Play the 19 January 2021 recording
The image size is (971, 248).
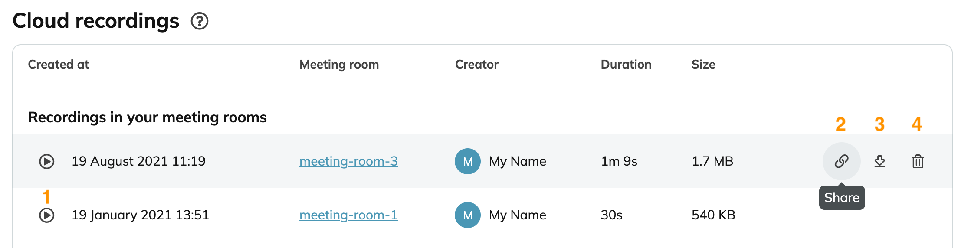point(46,215)
